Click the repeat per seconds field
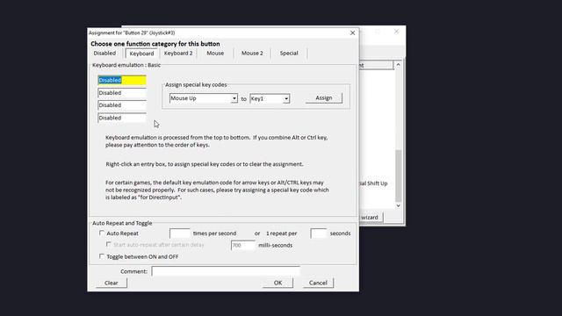Viewport: 562px width, 316px height. coord(318,233)
